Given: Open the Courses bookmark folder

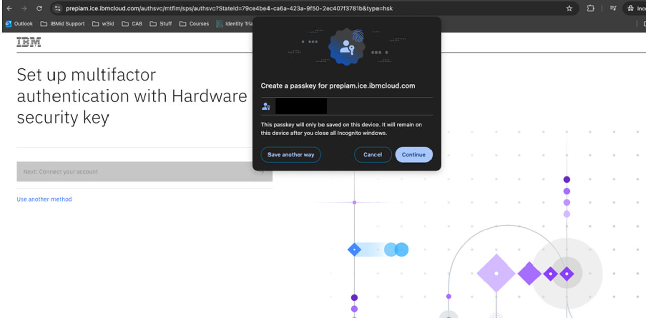Looking at the screenshot, I should 194,24.
